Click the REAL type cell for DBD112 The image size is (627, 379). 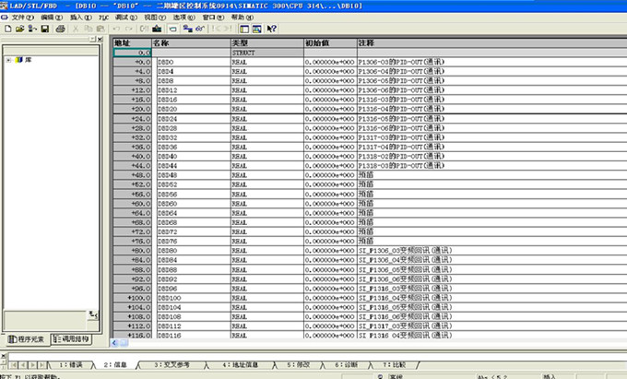(267, 326)
